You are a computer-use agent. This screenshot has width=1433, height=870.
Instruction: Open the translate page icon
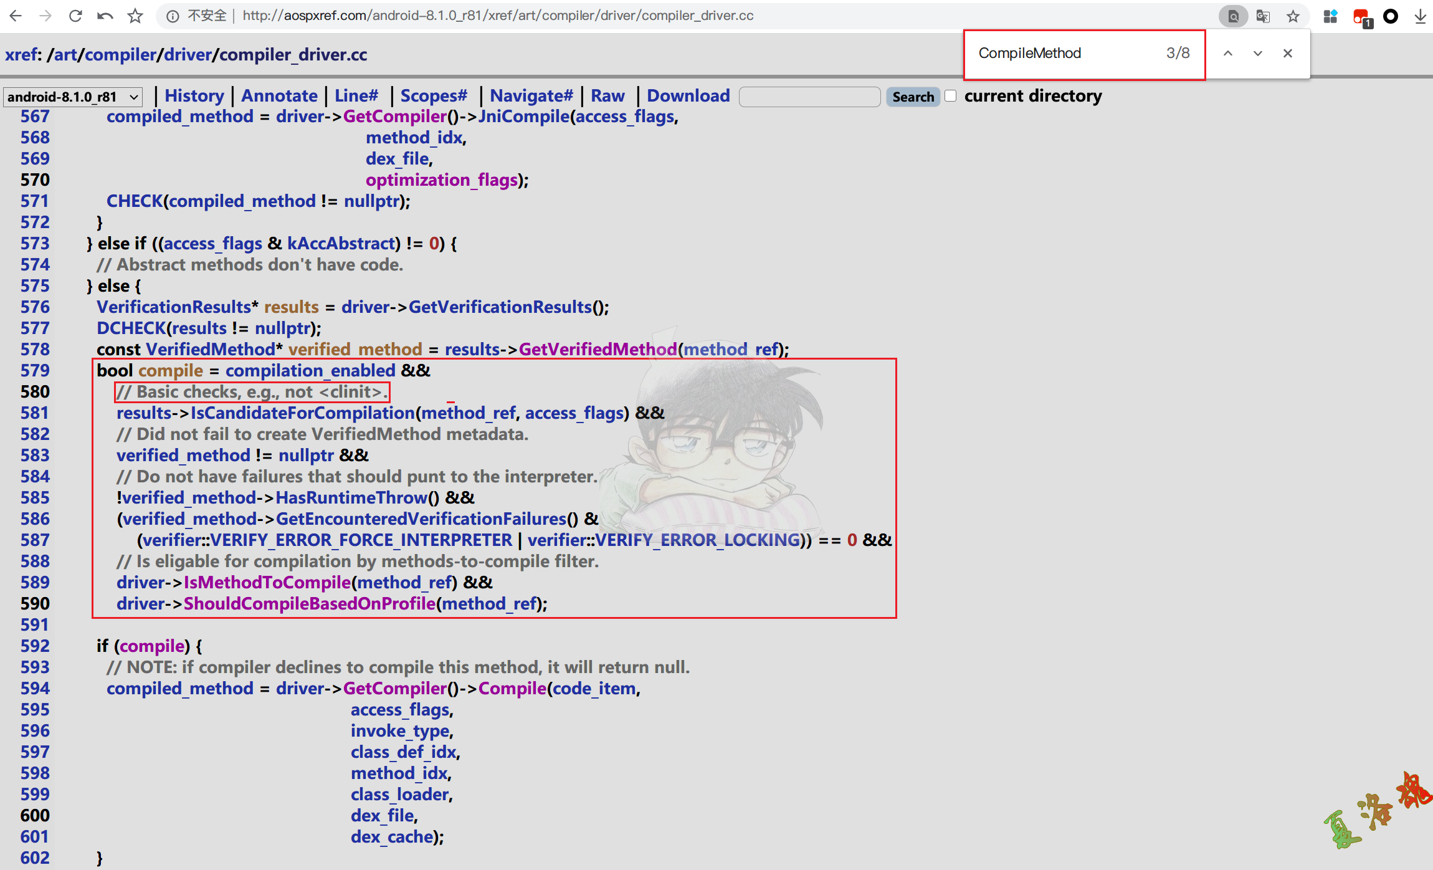[1263, 16]
